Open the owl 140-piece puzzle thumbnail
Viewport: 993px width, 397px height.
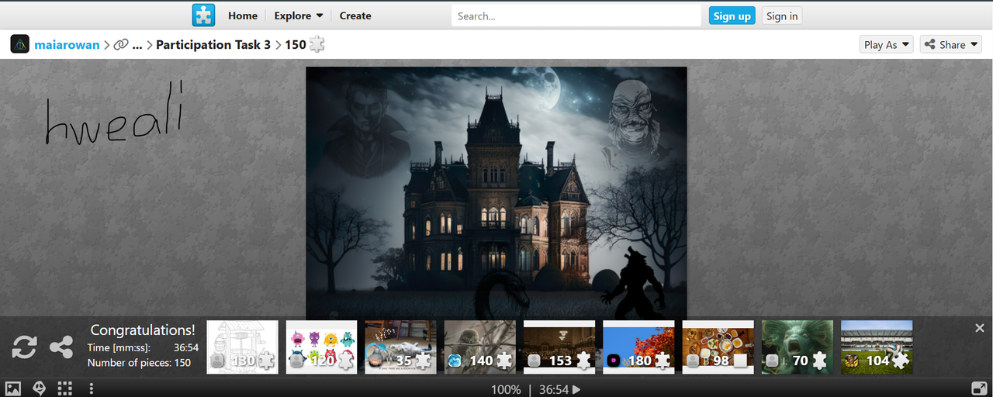point(479,347)
